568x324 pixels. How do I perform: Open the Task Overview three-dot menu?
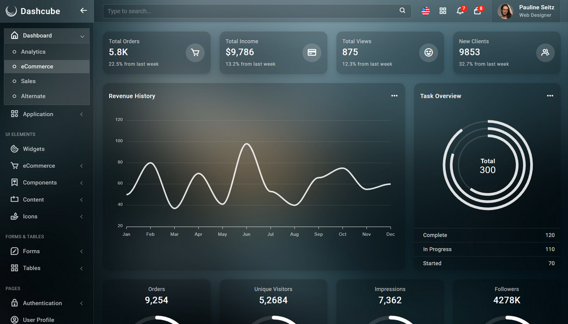coord(550,96)
